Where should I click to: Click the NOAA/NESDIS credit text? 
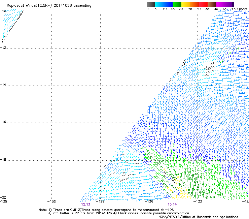tap(198, 217)
